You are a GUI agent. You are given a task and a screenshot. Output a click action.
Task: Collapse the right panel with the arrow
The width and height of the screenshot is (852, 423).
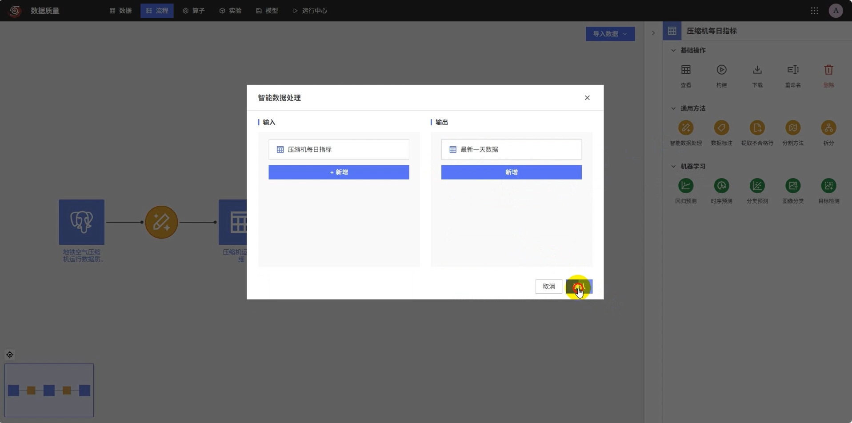pos(653,33)
